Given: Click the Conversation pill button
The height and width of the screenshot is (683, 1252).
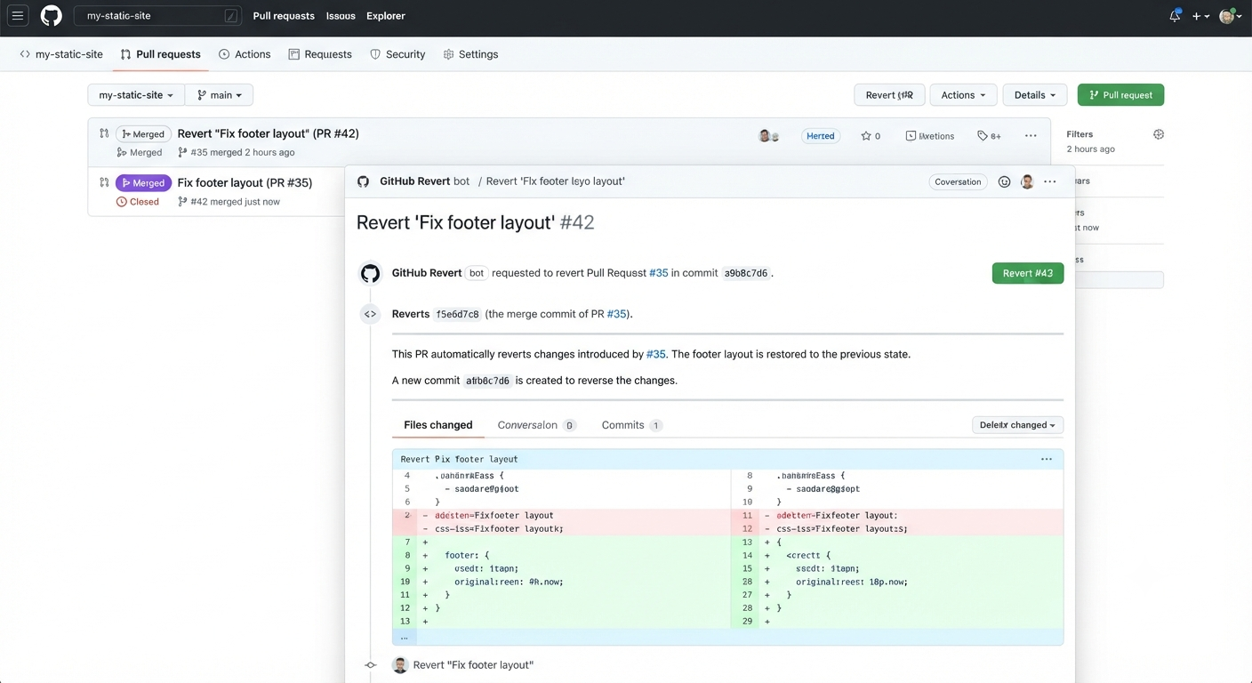Looking at the screenshot, I should pyautogui.click(x=958, y=181).
